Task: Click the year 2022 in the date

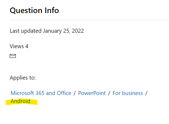Action: click(x=77, y=31)
